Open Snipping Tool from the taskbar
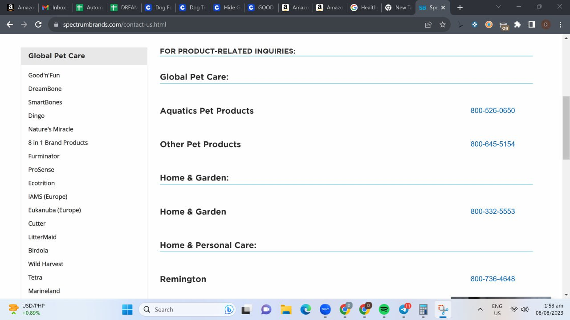Screen dimensions: 570x320 443,309
